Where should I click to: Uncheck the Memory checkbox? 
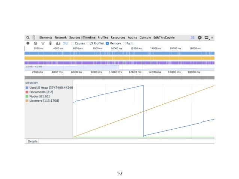(107, 43)
